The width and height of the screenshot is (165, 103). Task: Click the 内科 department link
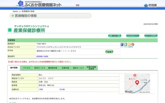pos(41,89)
